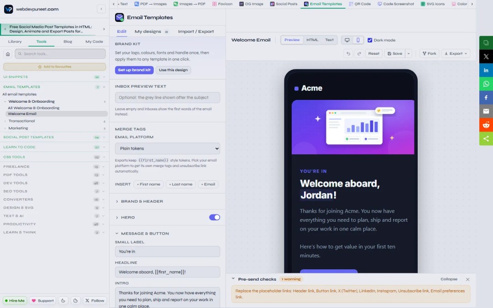Viewport: 493px width, 308px height.
Task: Click the icon between moon and Follow
Action: [75, 300]
